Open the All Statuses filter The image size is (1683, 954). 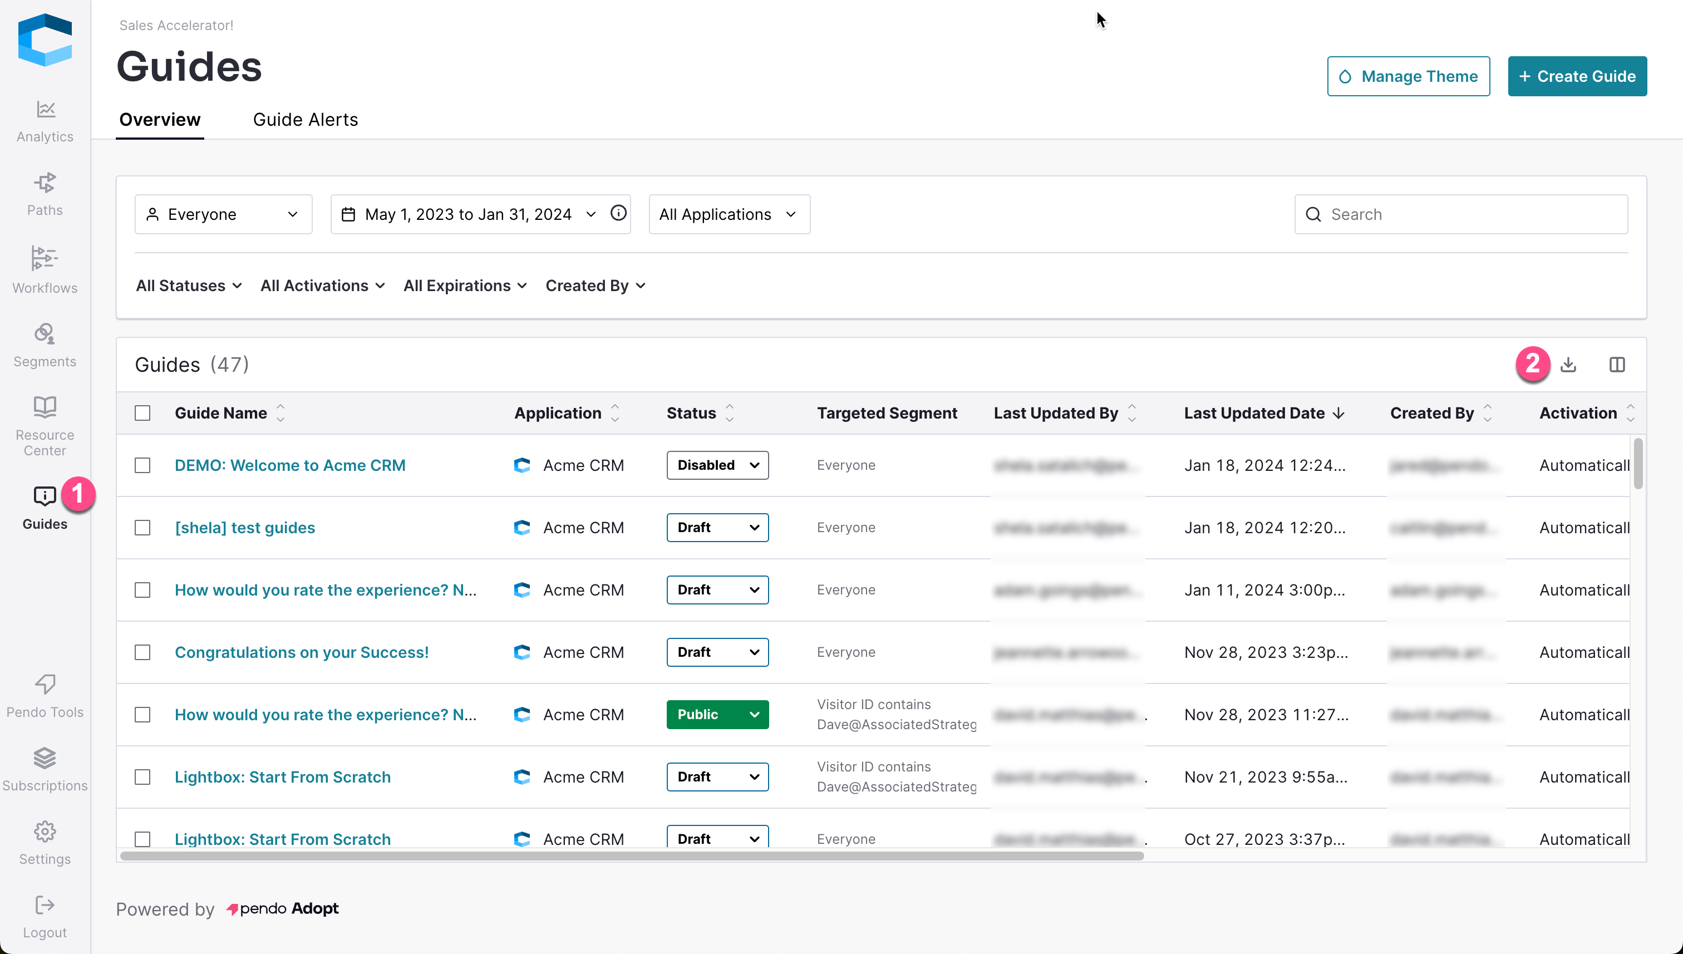[x=189, y=286]
